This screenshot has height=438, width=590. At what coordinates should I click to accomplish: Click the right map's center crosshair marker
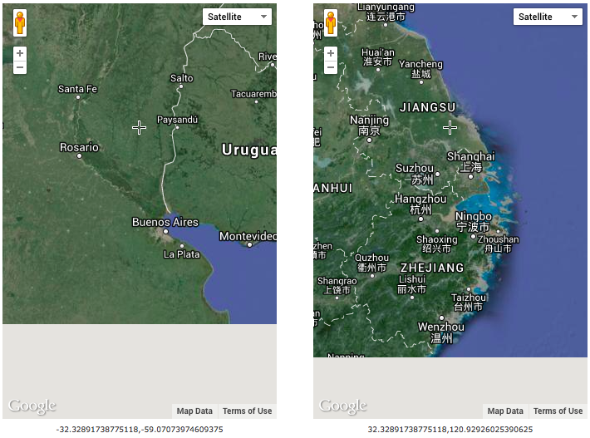click(450, 127)
